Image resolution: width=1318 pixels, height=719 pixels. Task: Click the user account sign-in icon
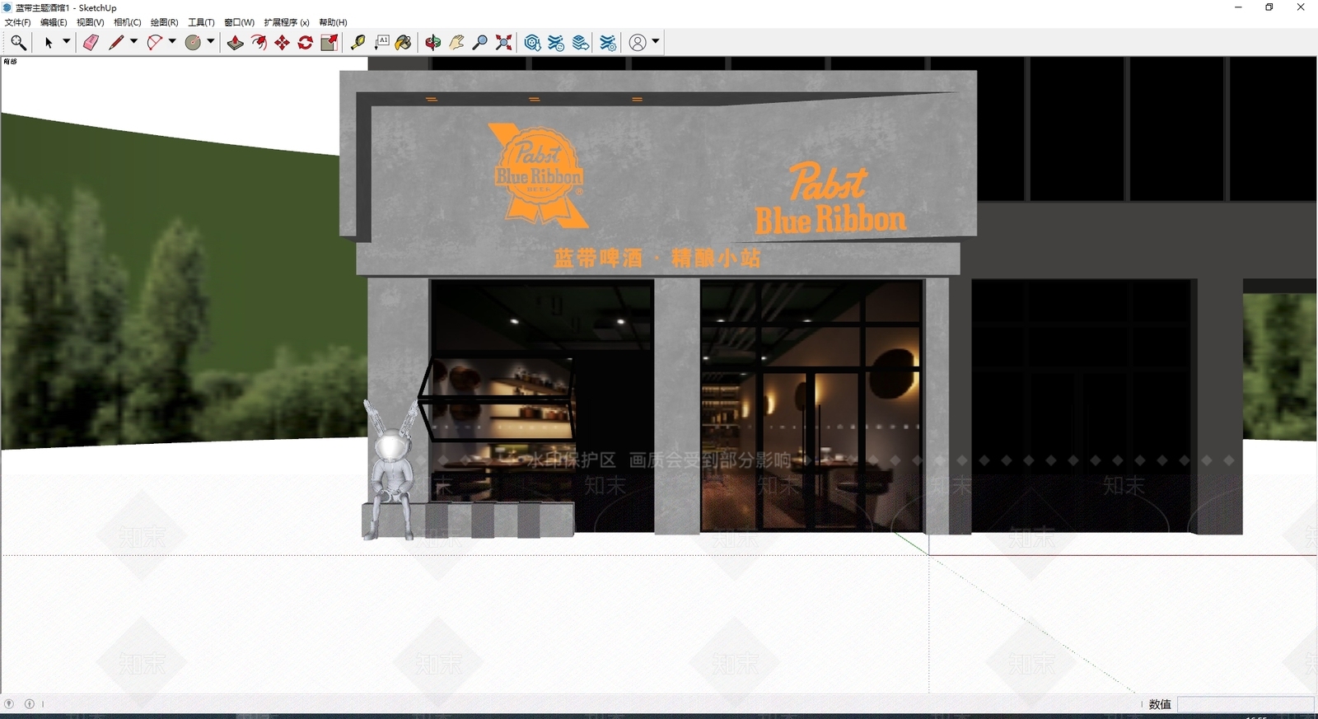(638, 42)
